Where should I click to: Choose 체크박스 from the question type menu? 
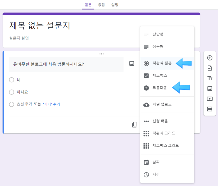point(167,75)
